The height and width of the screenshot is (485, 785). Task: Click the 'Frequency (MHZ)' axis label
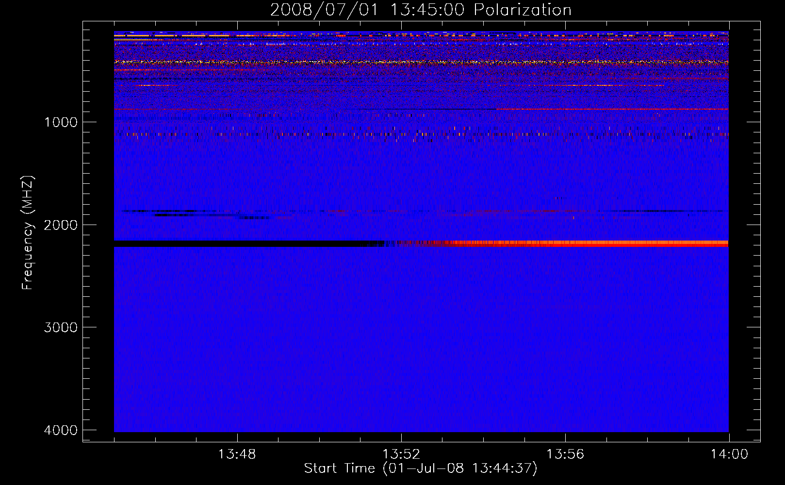coord(28,233)
